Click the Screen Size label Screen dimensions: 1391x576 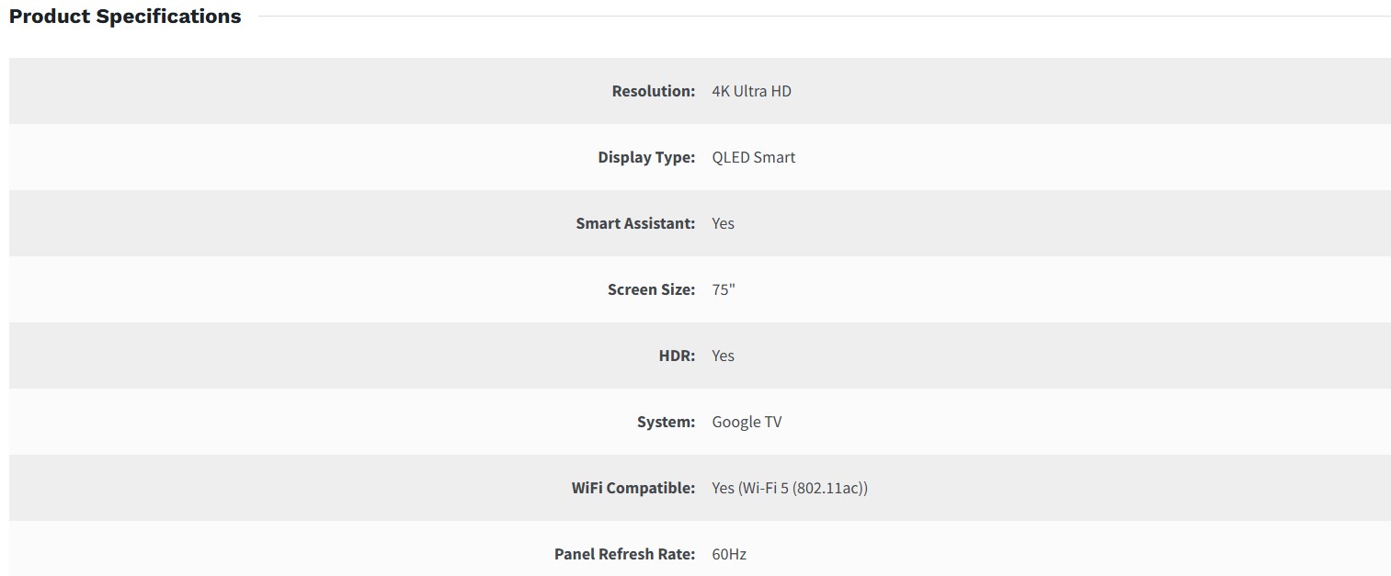[650, 289]
